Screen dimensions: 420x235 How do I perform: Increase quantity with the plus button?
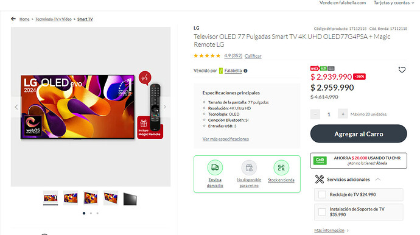pos(343,114)
